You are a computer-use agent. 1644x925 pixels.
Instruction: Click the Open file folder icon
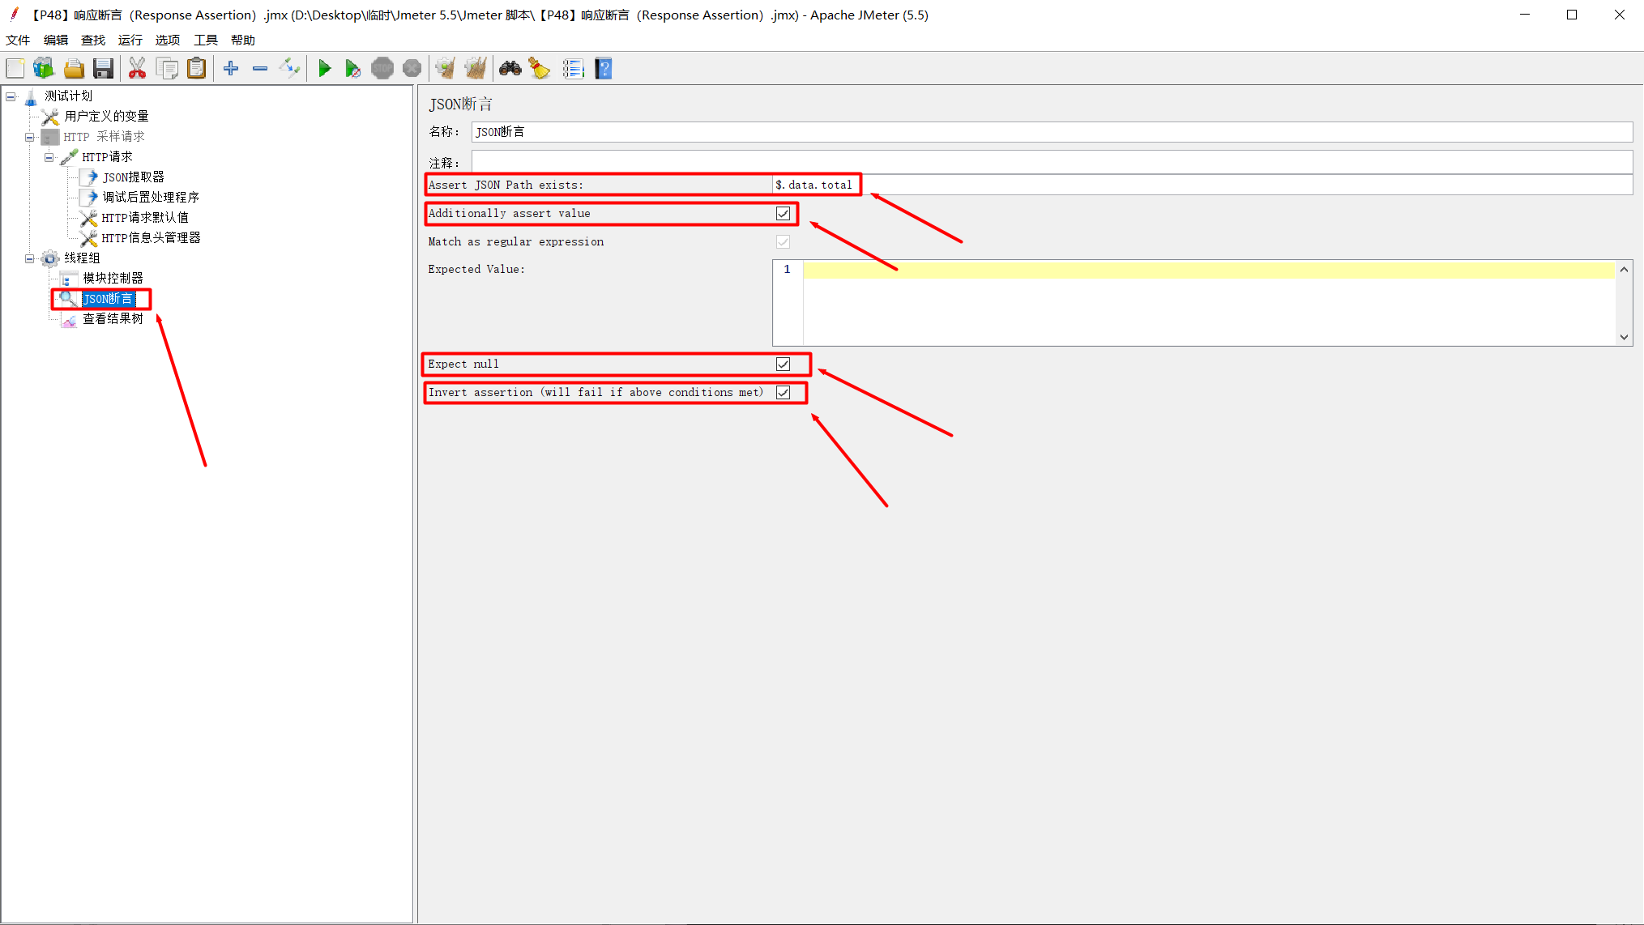click(x=74, y=69)
